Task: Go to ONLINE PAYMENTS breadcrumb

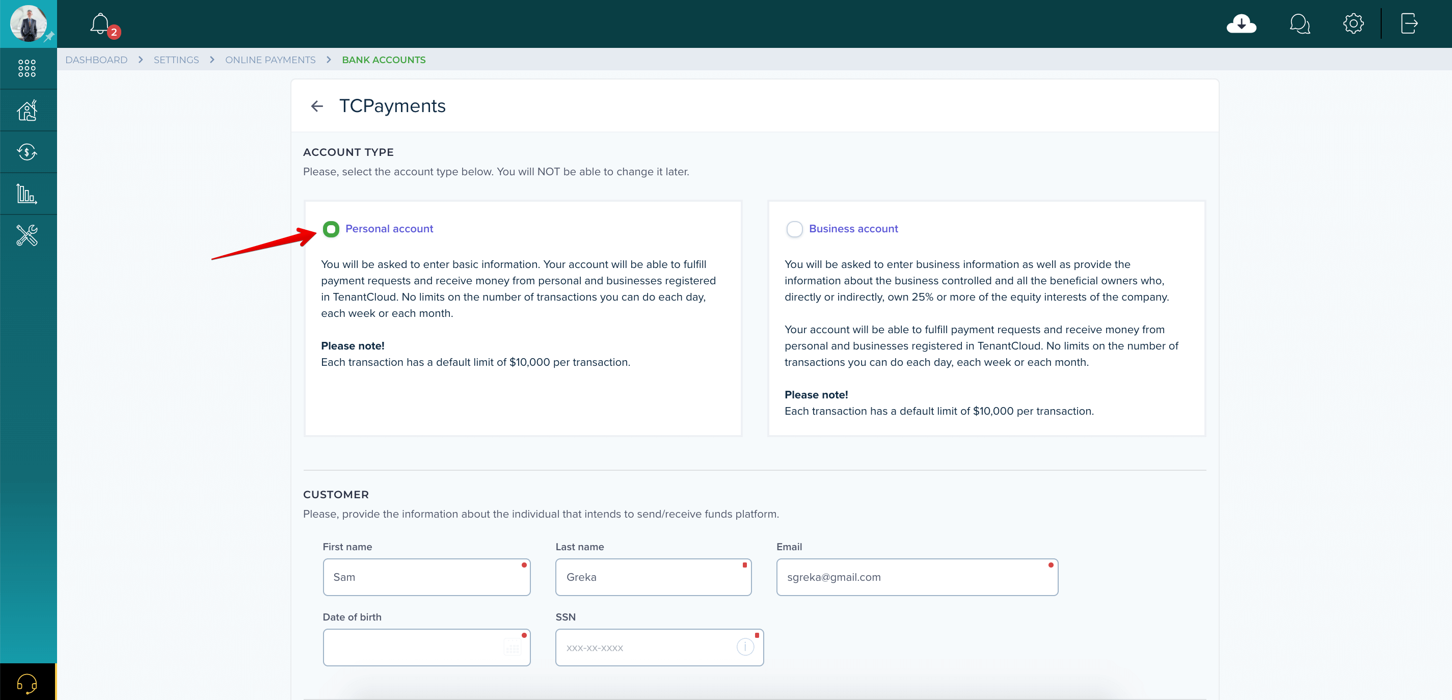Action: click(271, 60)
